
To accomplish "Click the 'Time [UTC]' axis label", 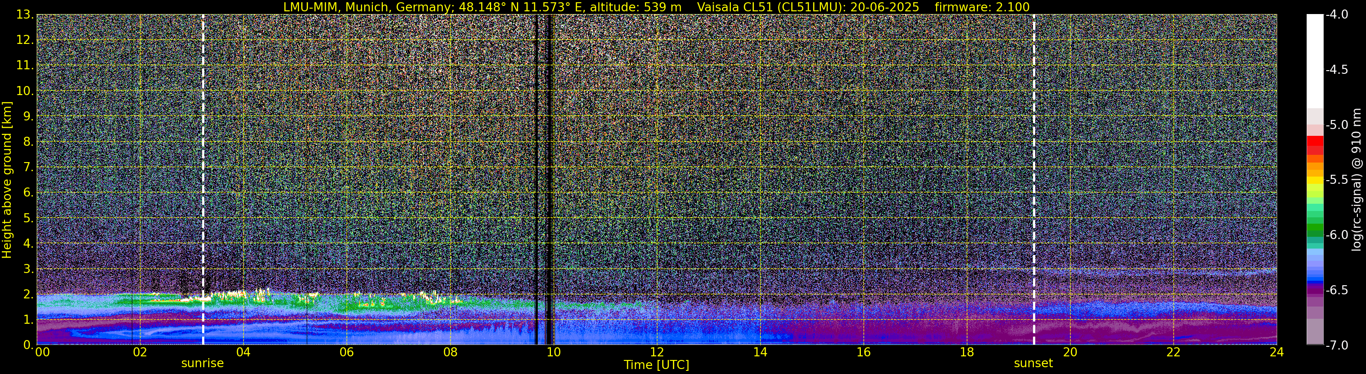I will (x=656, y=365).
